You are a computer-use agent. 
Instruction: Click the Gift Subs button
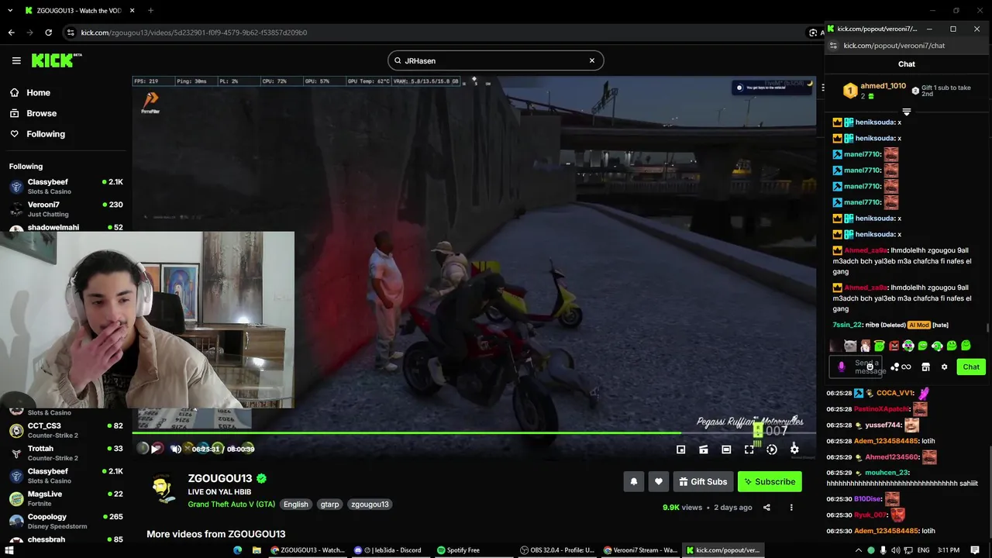click(703, 481)
